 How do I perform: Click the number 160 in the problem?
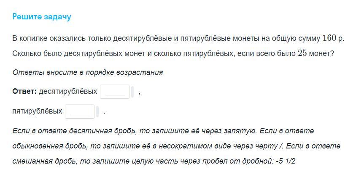(329, 38)
